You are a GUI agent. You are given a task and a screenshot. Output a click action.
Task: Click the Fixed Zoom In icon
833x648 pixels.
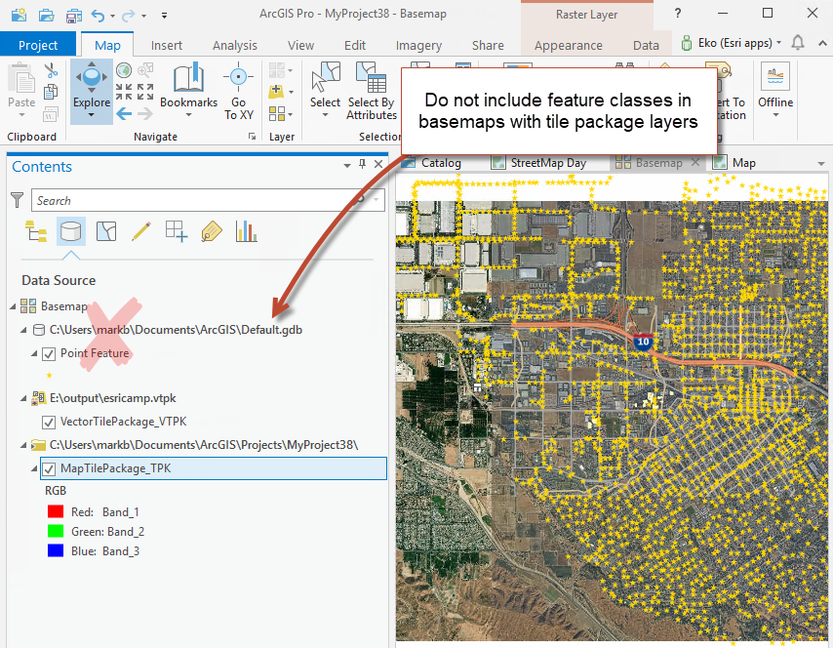point(124,92)
